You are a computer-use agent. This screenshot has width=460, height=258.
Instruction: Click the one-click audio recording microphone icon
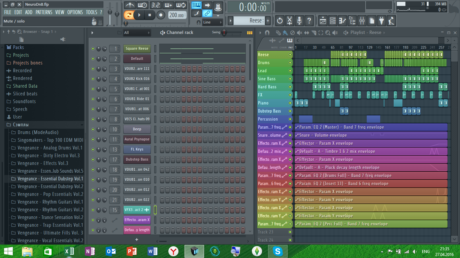(x=299, y=20)
